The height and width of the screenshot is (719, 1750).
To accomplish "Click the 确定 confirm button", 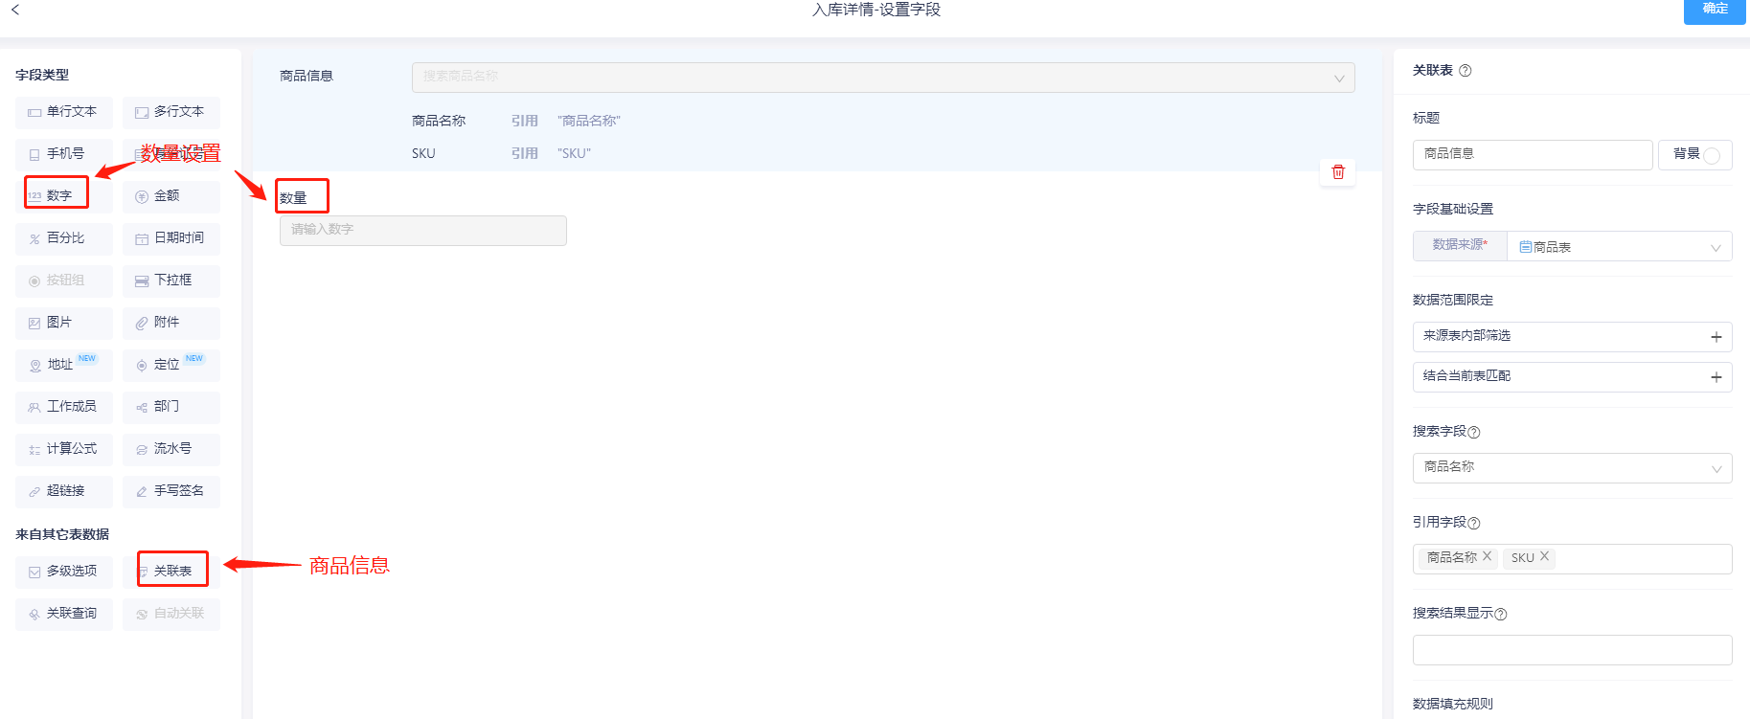I will [x=1715, y=10].
